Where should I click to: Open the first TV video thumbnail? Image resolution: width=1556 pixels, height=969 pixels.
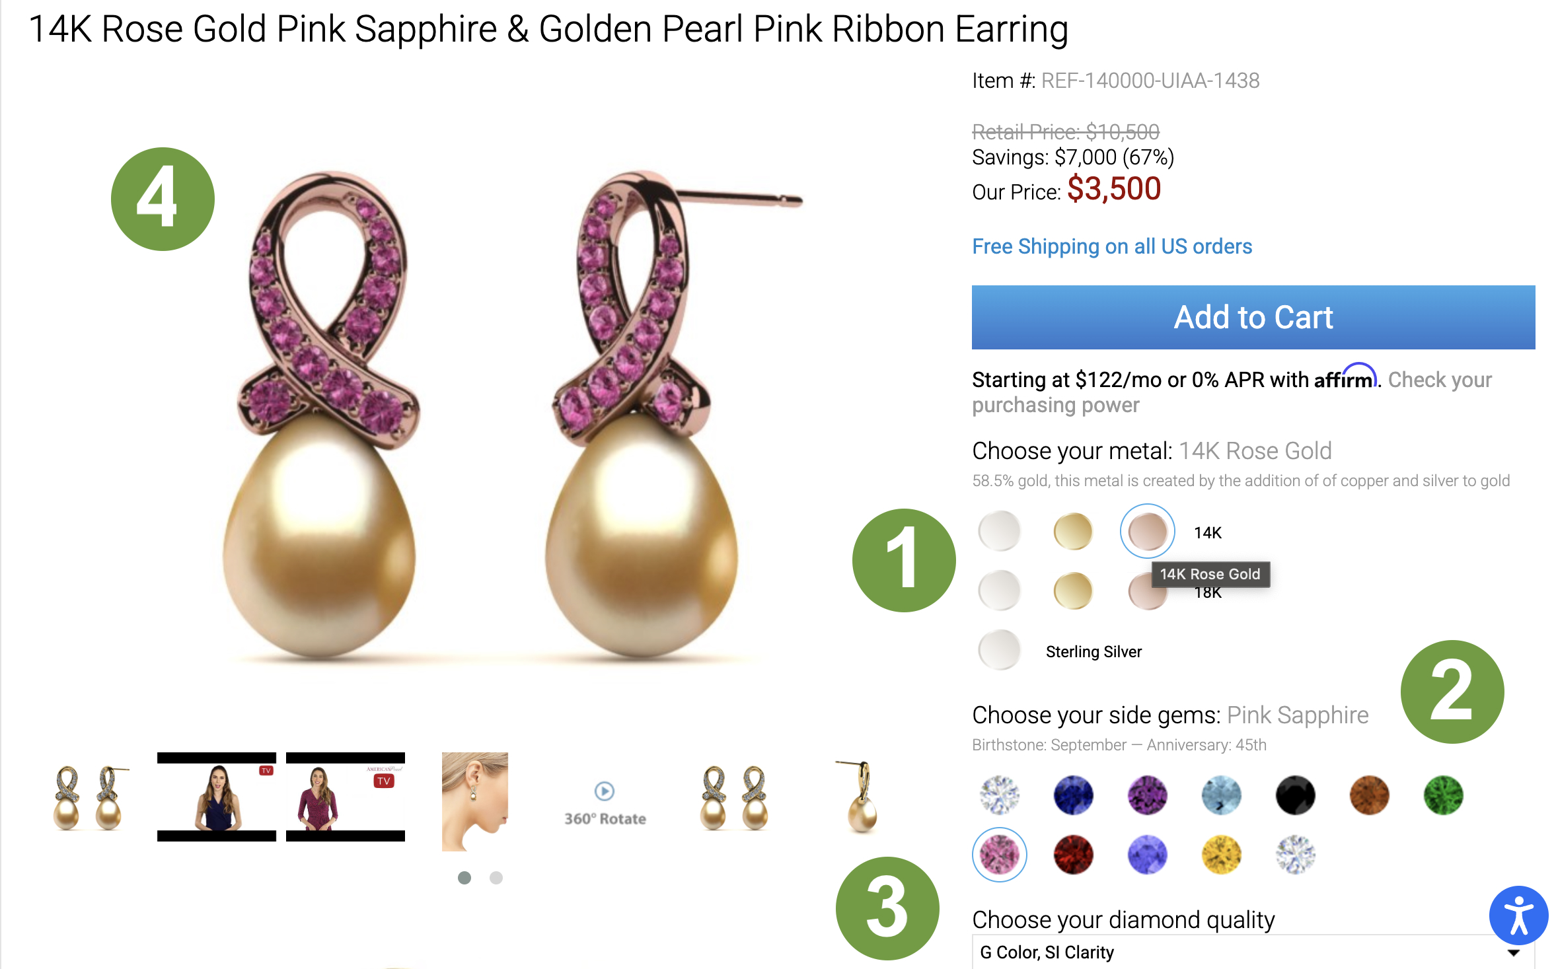click(x=216, y=796)
